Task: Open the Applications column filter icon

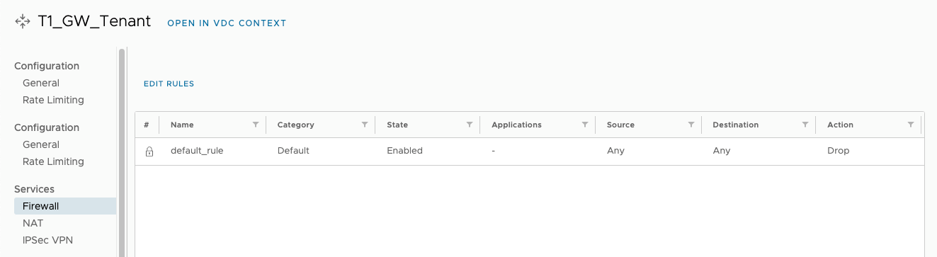Action: (x=585, y=125)
